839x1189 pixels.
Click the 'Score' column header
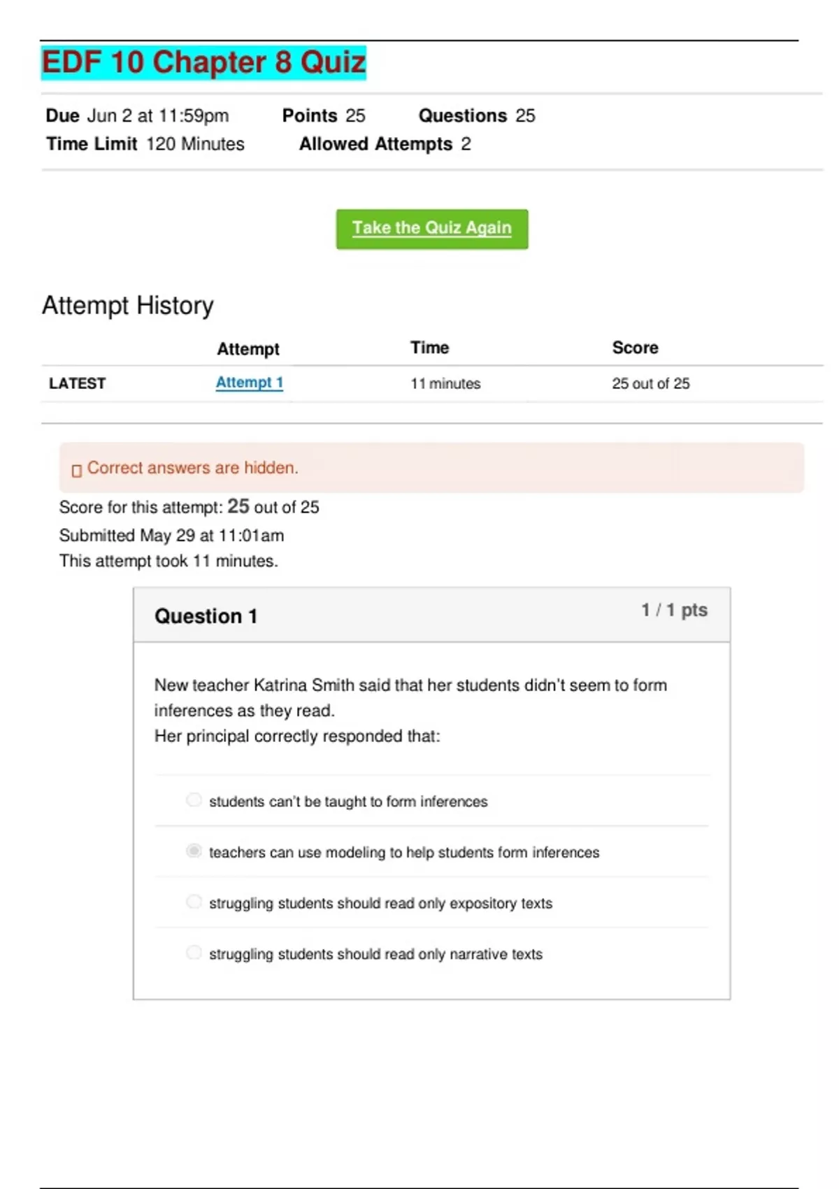(x=635, y=348)
